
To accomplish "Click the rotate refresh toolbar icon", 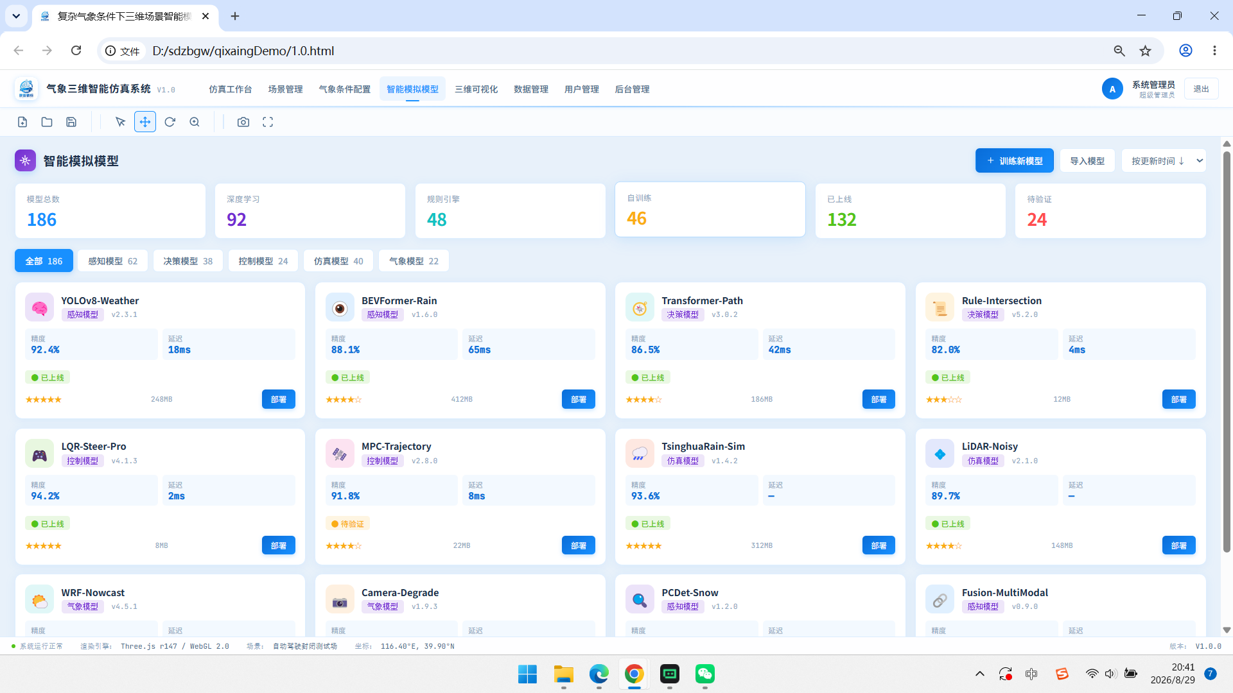I will pos(170,122).
